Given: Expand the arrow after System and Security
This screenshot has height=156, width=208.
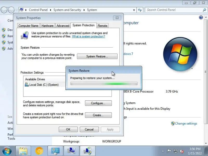Looking at the screenshot, I should click(84, 10).
